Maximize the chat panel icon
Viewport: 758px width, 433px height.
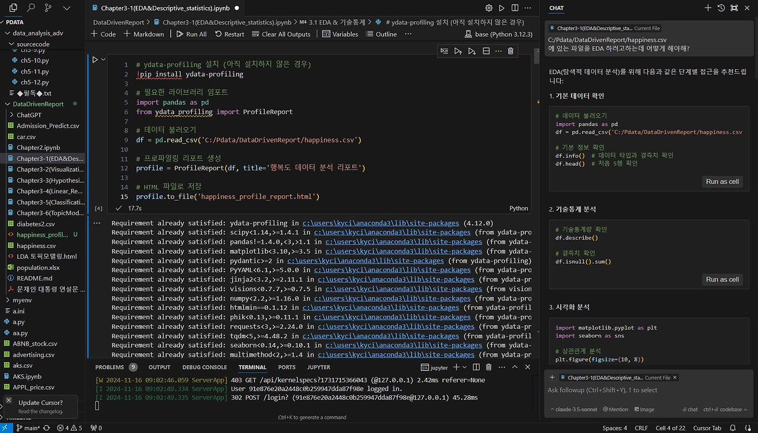click(734, 8)
